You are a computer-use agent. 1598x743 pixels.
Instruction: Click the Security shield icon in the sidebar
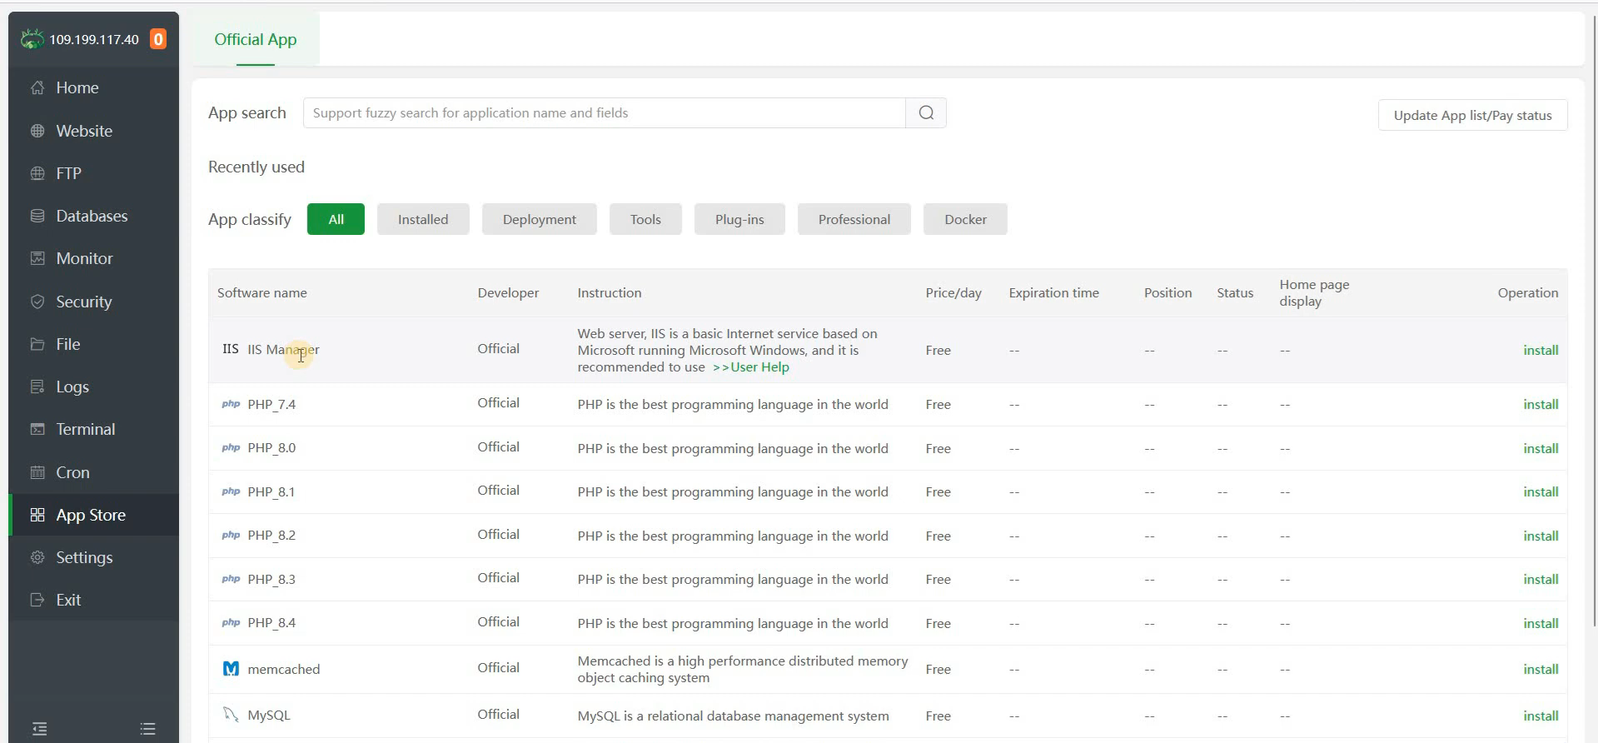coord(37,302)
